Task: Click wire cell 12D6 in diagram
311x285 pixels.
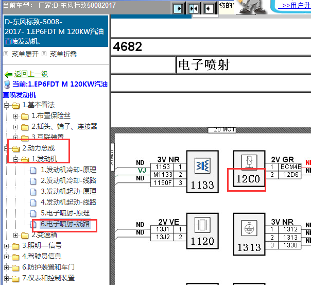Action: click(291, 175)
